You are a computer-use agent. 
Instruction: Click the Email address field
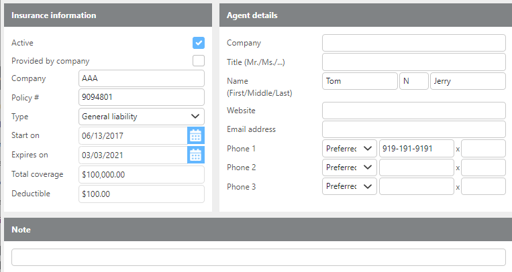pyautogui.click(x=413, y=129)
